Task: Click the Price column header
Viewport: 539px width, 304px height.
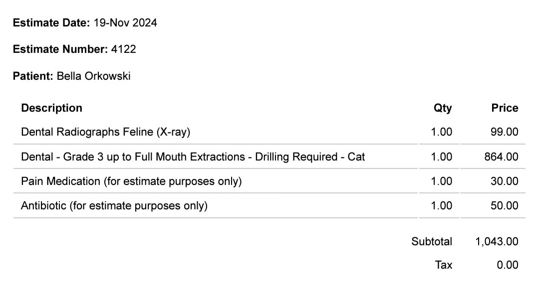Action: click(x=505, y=108)
